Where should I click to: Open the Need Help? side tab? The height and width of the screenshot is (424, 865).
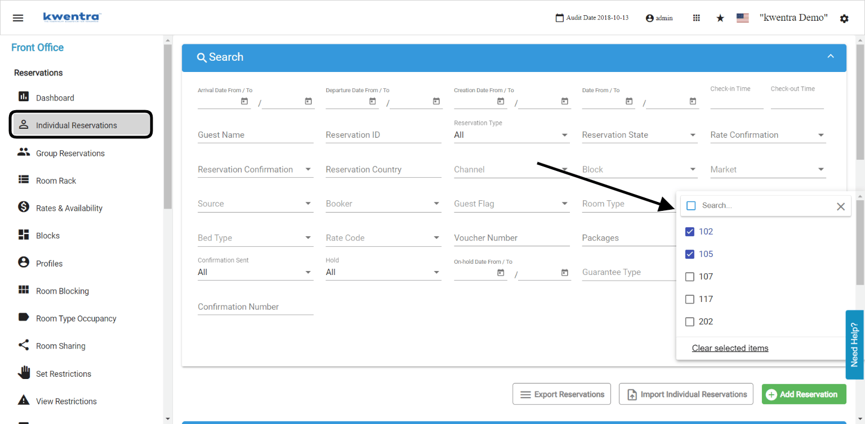[x=855, y=345]
